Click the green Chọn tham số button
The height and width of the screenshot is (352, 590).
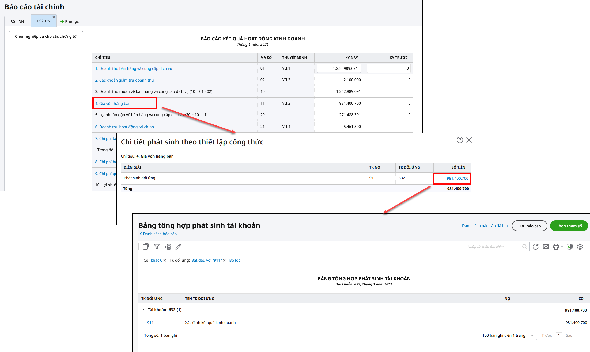pyautogui.click(x=569, y=226)
